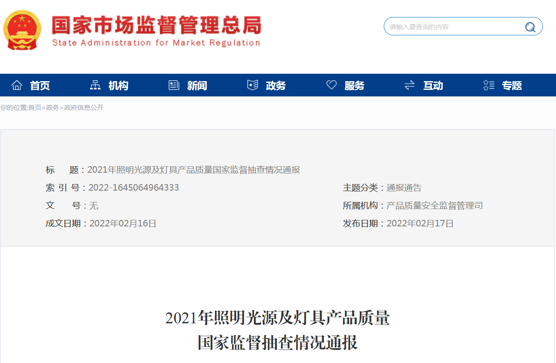Click the home house icon
Image resolution: width=556 pixels, height=363 pixels.
pos(17,85)
